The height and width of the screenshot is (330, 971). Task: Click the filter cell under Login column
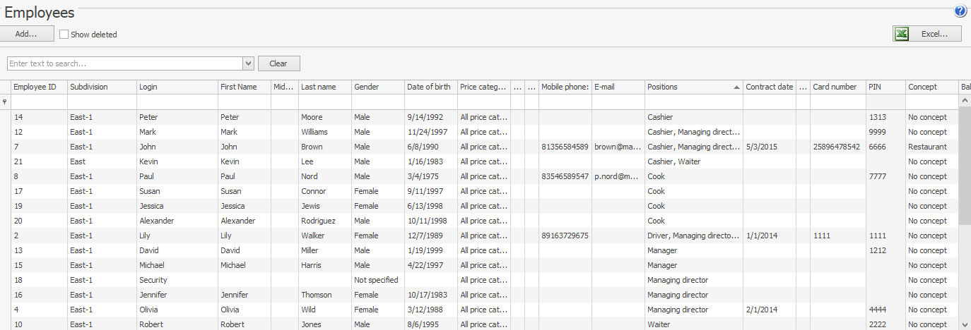coord(177,102)
